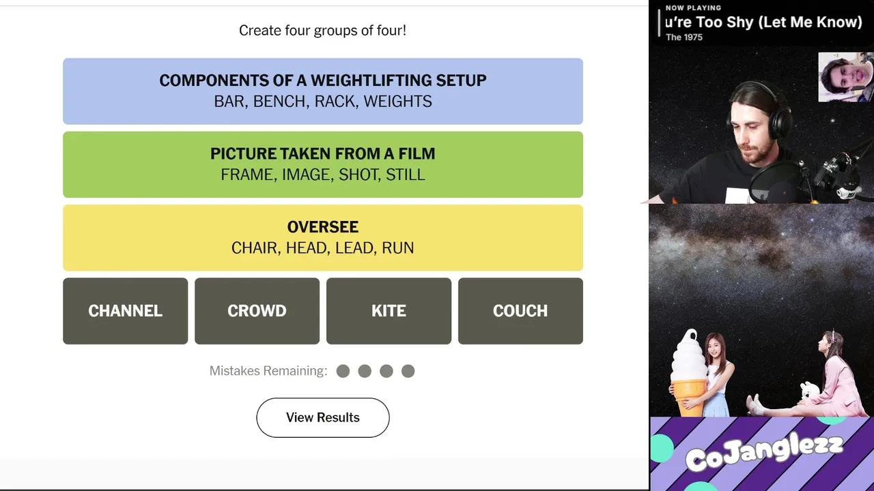Click the Create four groups of four heading

(x=322, y=30)
